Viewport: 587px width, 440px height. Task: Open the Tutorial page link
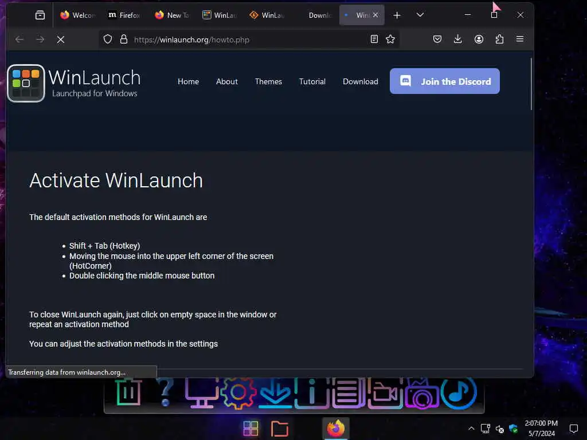pos(312,81)
